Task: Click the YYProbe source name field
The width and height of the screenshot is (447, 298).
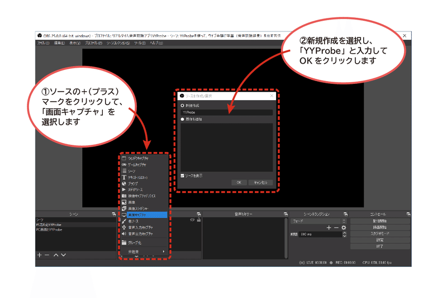Action: [x=227, y=112]
